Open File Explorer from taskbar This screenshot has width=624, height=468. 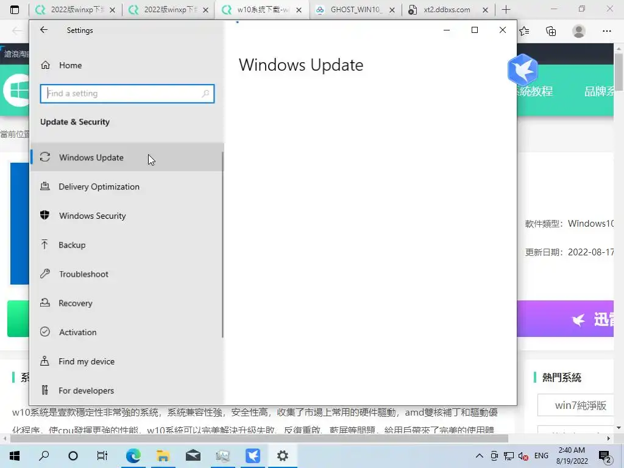[163, 456]
